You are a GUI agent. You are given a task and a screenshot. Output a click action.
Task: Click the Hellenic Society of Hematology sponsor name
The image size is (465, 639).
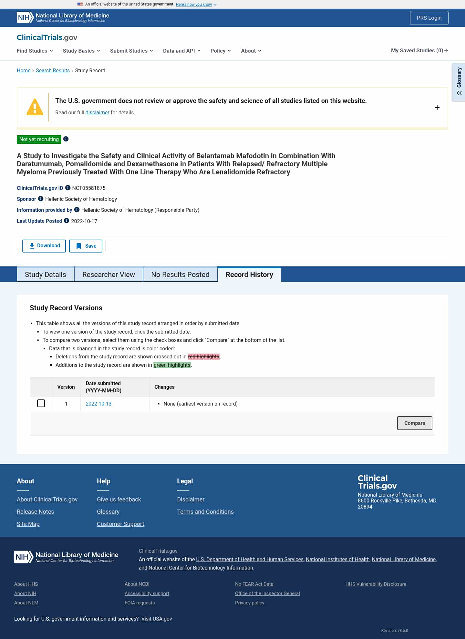pyautogui.click(x=81, y=199)
